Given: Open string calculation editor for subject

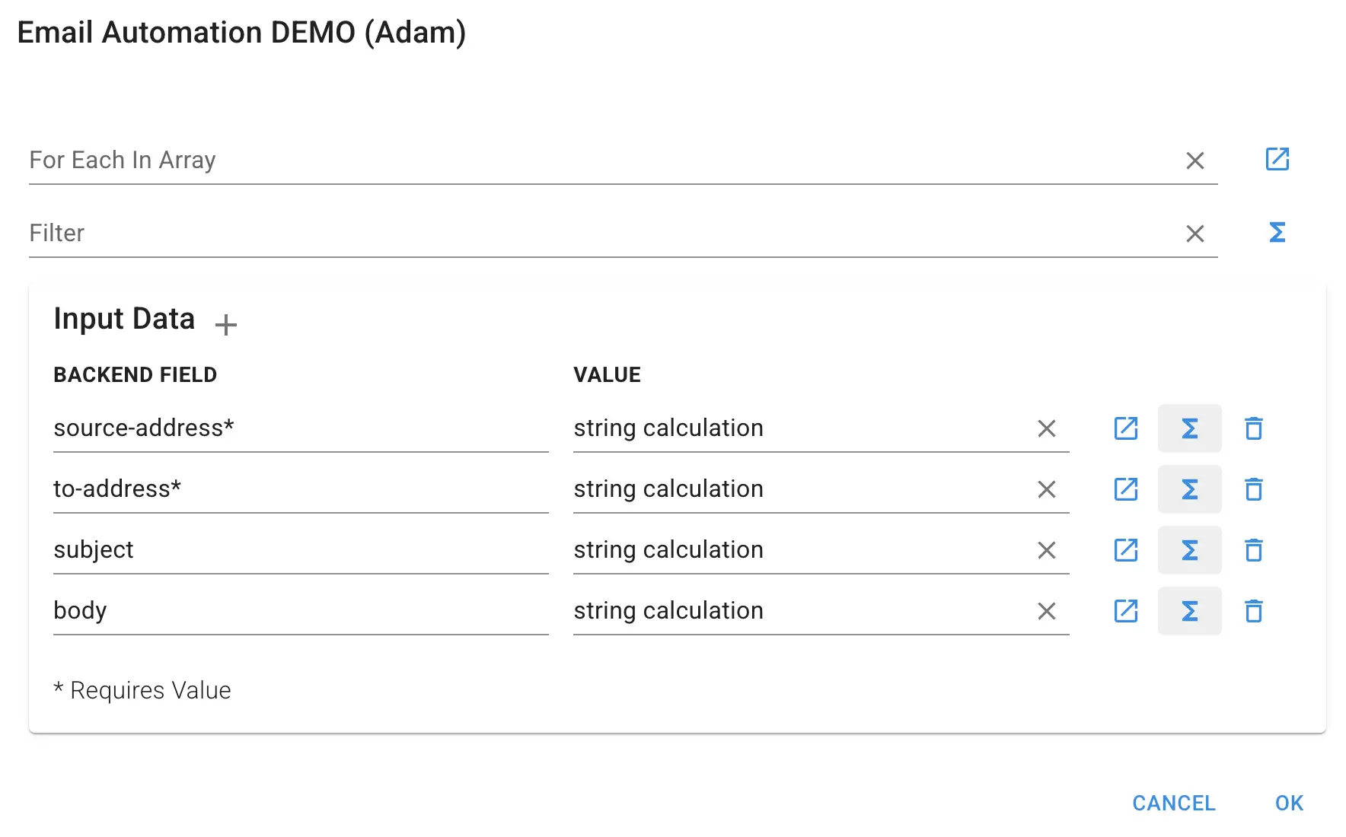Looking at the screenshot, I should 1190,550.
